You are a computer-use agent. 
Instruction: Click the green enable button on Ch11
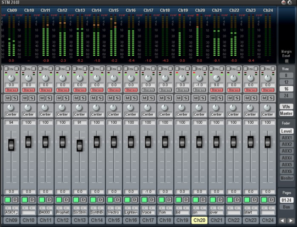pyautogui.click(x=42, y=200)
